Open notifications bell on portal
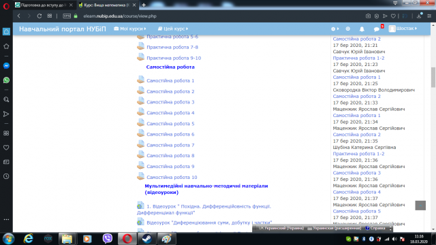The width and height of the screenshot is (436, 245). (362, 29)
